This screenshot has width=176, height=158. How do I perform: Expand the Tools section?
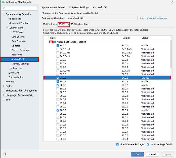[4, 100]
